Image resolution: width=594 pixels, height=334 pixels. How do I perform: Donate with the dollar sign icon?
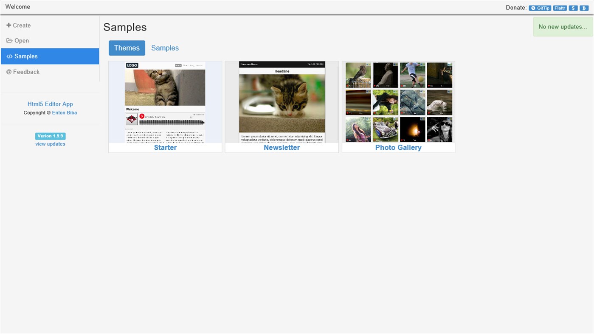click(x=573, y=8)
